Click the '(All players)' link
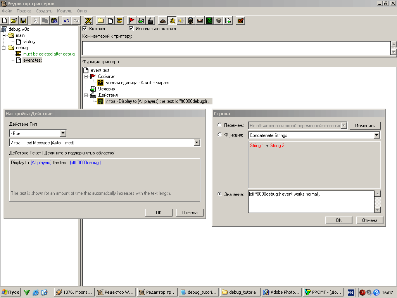 coord(41,163)
